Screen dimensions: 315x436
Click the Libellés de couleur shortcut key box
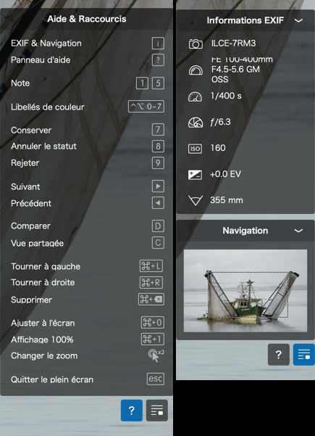146,107
